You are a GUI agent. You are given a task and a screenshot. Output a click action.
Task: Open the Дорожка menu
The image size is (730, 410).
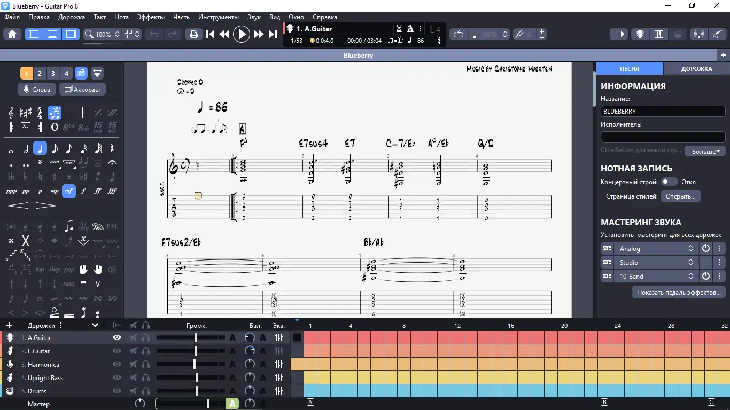coord(72,17)
